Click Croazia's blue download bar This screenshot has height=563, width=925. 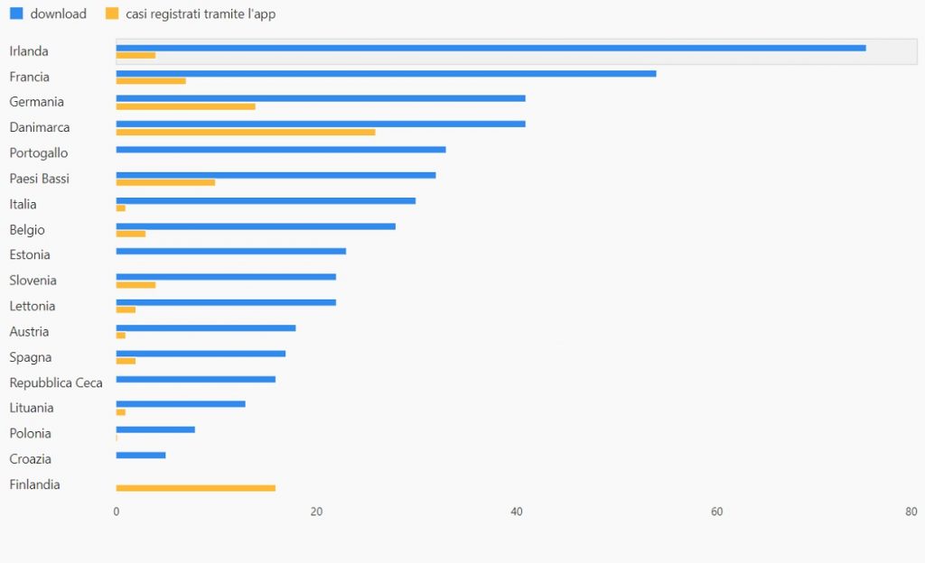[140, 455]
